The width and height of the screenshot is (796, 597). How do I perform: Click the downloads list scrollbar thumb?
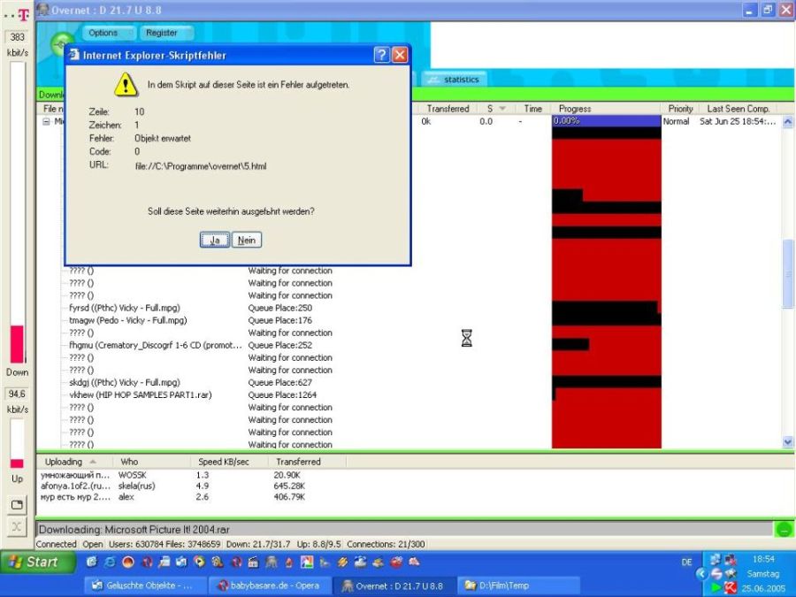pos(787,274)
